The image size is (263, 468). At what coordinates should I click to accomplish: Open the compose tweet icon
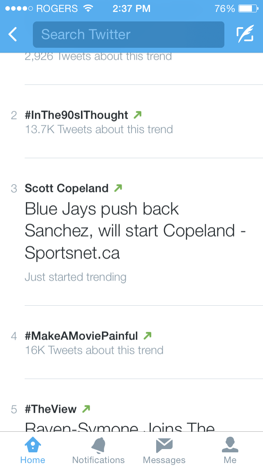[x=245, y=35]
